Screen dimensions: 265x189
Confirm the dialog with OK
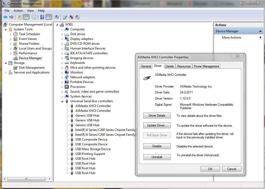tap(210, 169)
